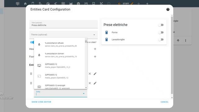Click the Prese elettriche preview card title

click(x=115, y=25)
